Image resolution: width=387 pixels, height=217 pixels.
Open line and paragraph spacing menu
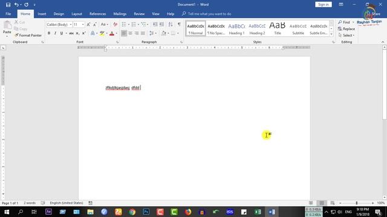[153, 33]
